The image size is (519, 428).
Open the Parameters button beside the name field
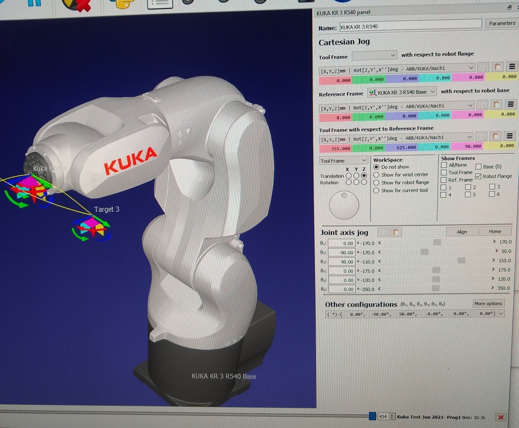click(502, 23)
